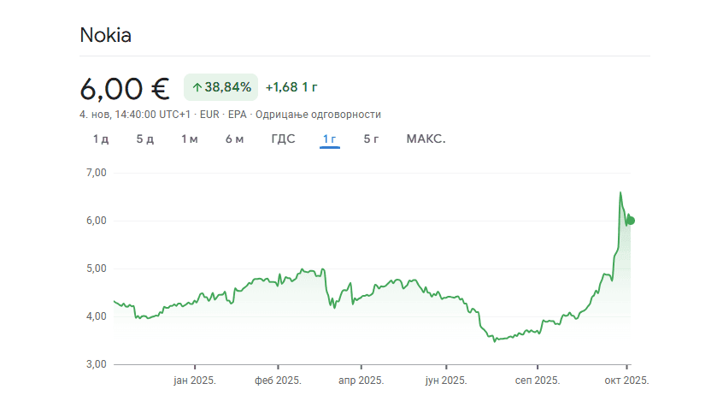The height and width of the screenshot is (419, 723).
Task: Click the green up arrow icon
Action: [197, 87]
